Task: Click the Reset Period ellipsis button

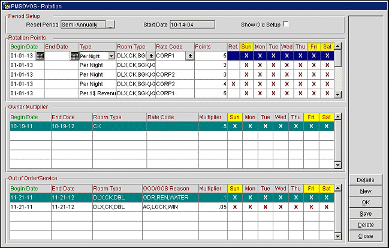Action: coord(110,25)
